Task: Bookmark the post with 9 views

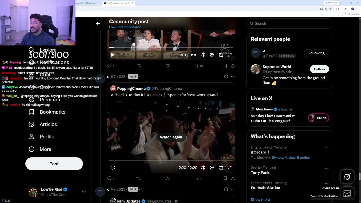Action: coord(225,178)
